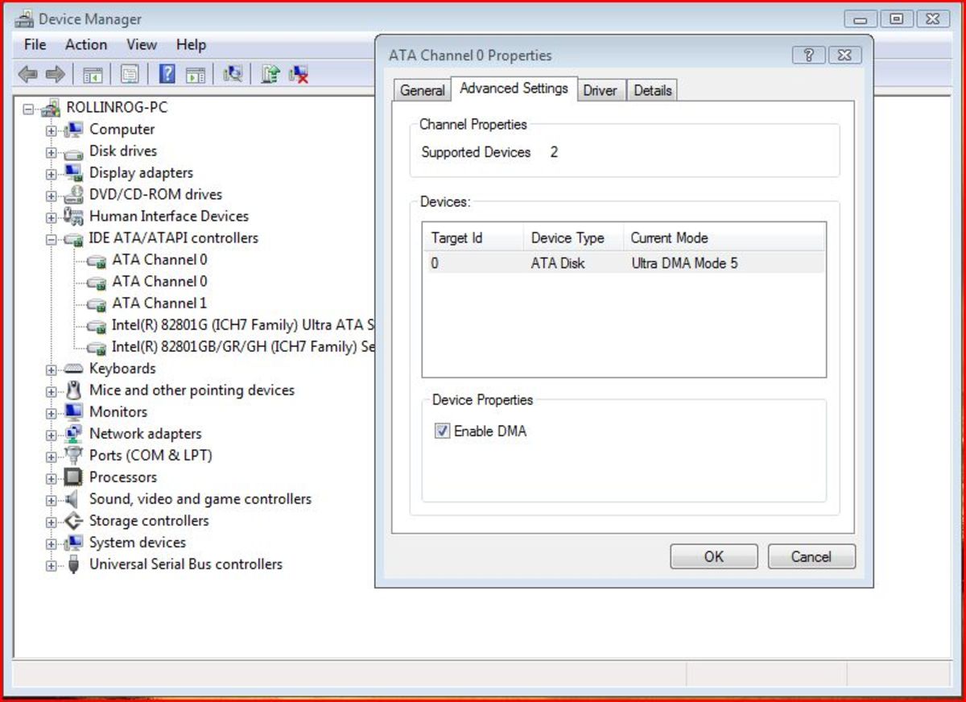This screenshot has height=702, width=966.
Task: Collapse the IDE ATA/ATAPI controllers node
Action: point(51,237)
